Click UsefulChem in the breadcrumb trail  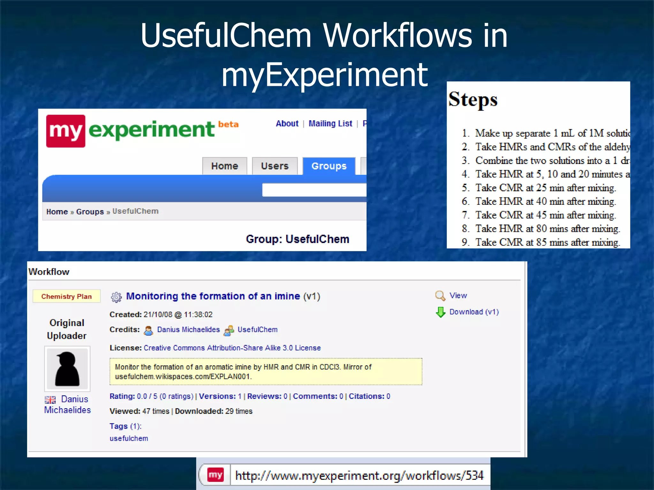(x=135, y=211)
